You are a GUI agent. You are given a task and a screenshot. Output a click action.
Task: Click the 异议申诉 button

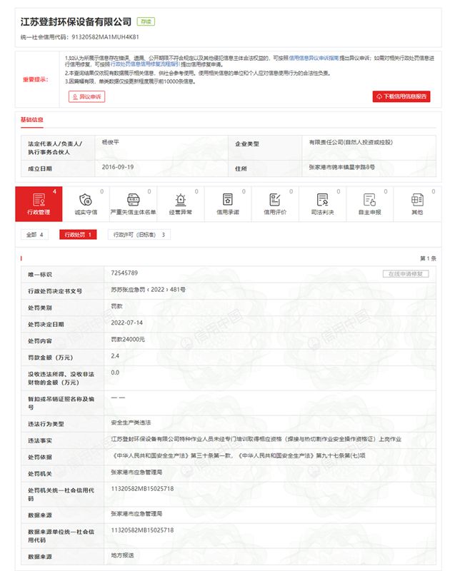(86, 96)
